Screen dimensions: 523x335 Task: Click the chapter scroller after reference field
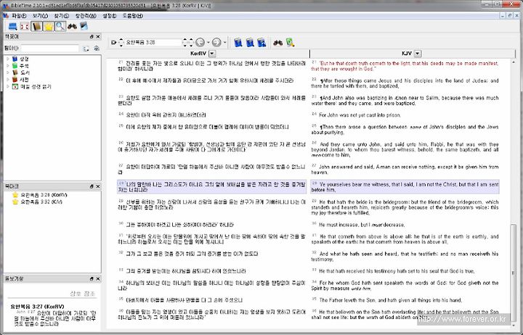pos(185,42)
